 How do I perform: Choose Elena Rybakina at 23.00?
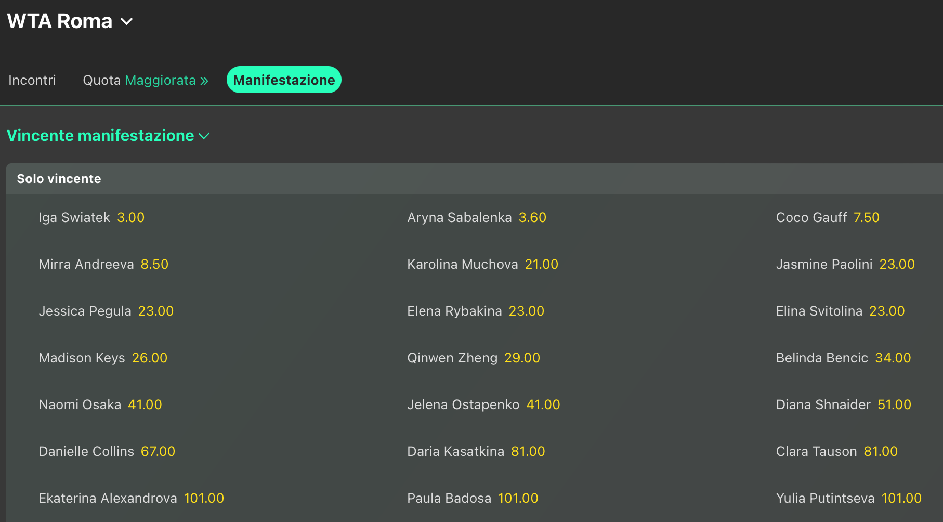tap(526, 311)
